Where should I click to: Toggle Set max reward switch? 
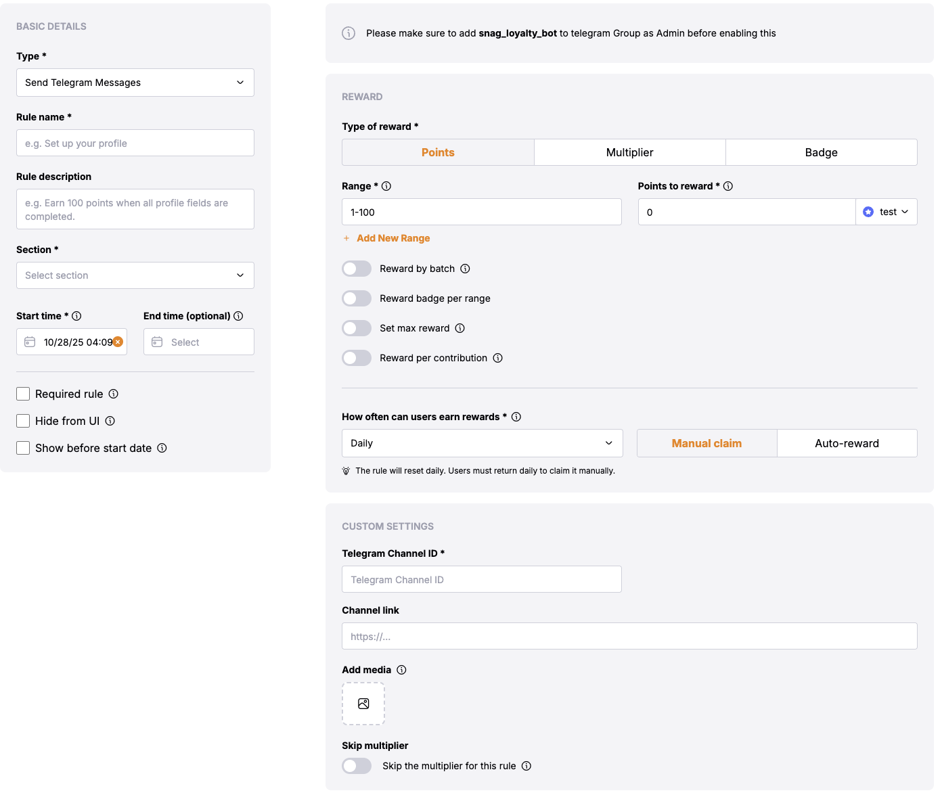pyautogui.click(x=357, y=328)
